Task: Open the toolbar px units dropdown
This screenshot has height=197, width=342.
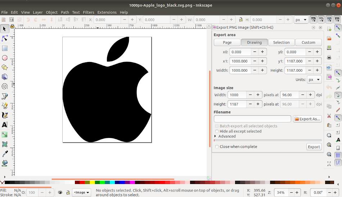Action: click(x=301, y=20)
